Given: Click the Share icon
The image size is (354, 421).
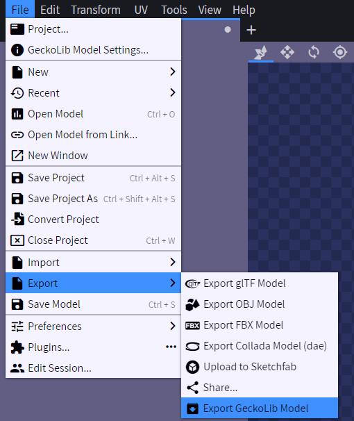Looking at the screenshot, I should pyautogui.click(x=192, y=388).
